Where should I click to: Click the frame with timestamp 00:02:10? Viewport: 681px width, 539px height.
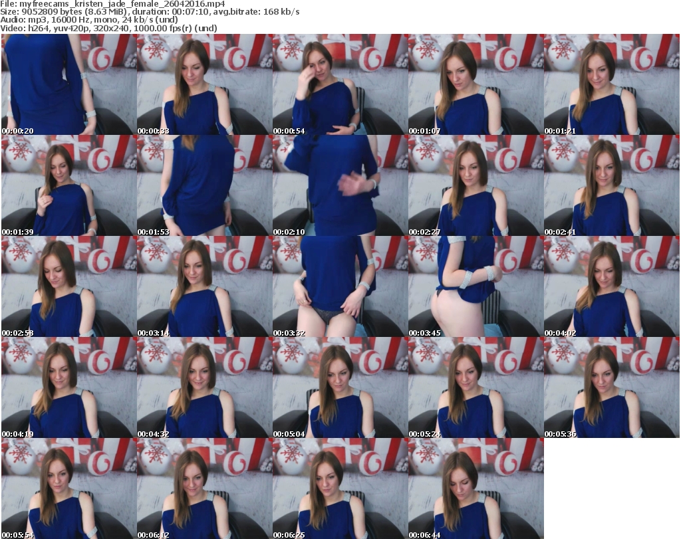tap(340, 185)
